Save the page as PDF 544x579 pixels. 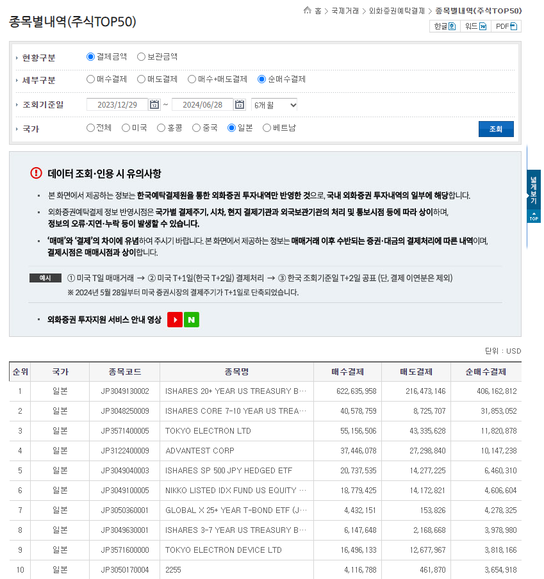pyautogui.click(x=505, y=26)
